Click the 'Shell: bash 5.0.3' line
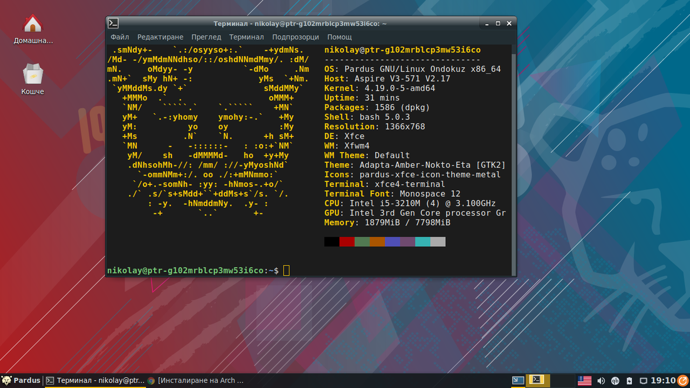690x388 pixels. (x=367, y=117)
